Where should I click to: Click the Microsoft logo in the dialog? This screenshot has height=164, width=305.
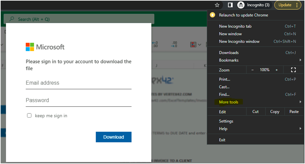[45, 47]
